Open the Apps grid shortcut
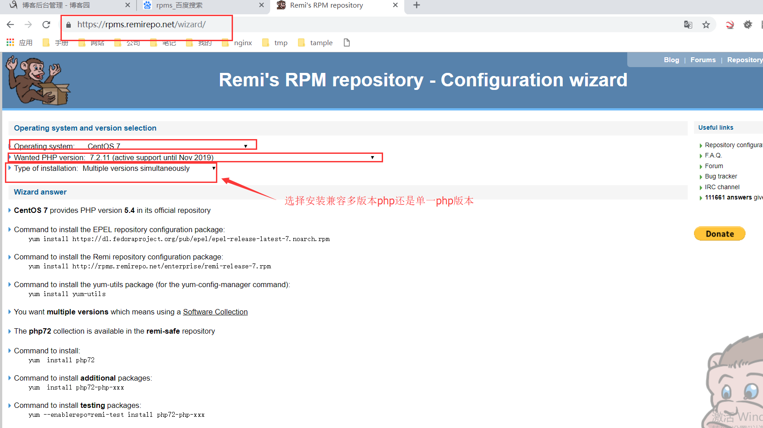763x428 pixels. (x=19, y=42)
